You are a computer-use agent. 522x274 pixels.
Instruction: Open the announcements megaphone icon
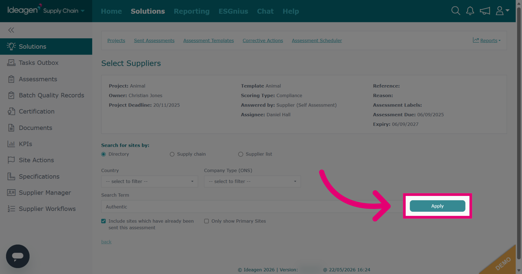point(485,11)
